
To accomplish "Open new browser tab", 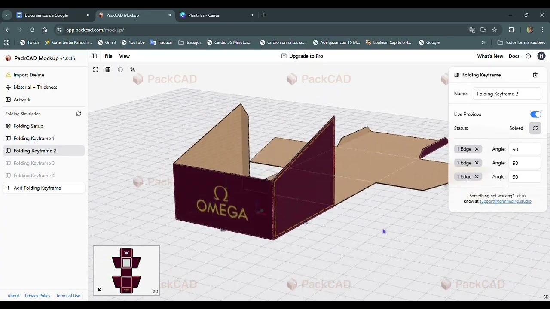I will [264, 15].
